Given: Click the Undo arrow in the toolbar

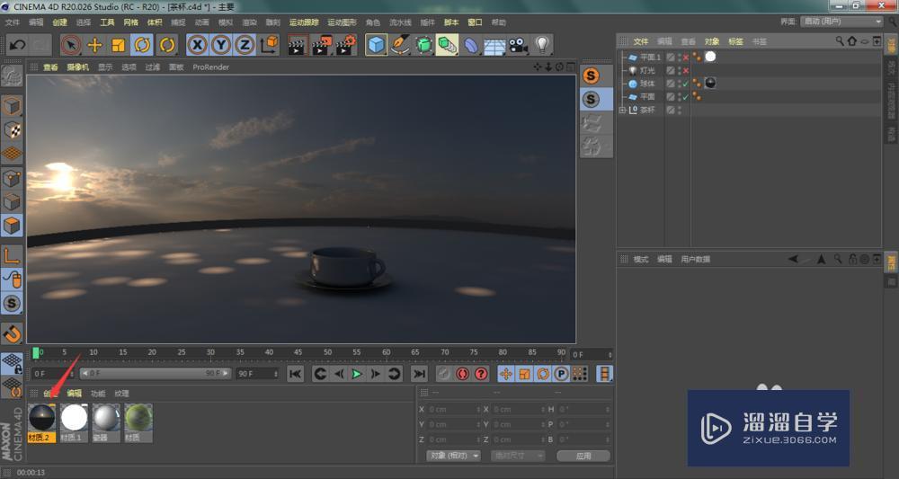Looking at the screenshot, I should pyautogui.click(x=16, y=44).
